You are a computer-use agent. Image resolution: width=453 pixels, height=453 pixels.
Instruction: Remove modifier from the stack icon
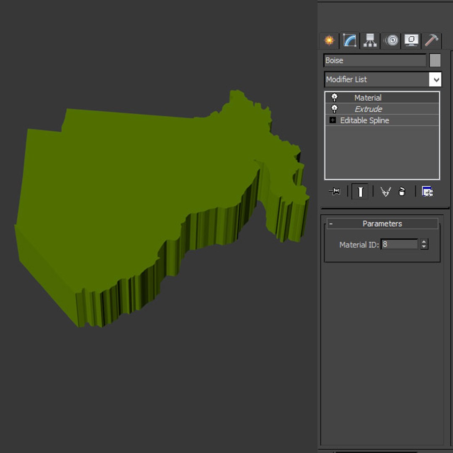click(x=402, y=192)
